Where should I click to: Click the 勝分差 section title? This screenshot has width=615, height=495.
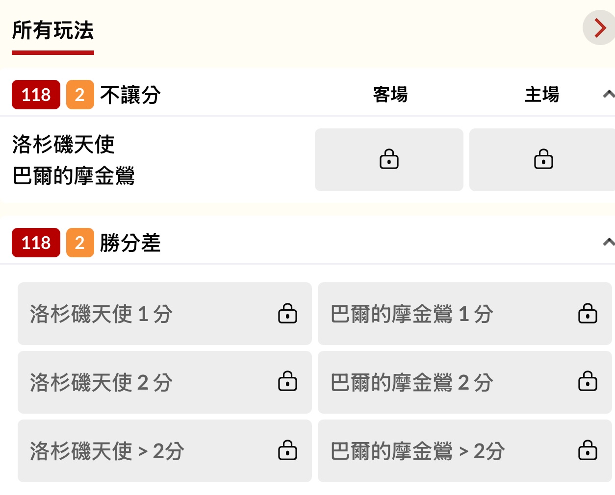pyautogui.click(x=130, y=243)
